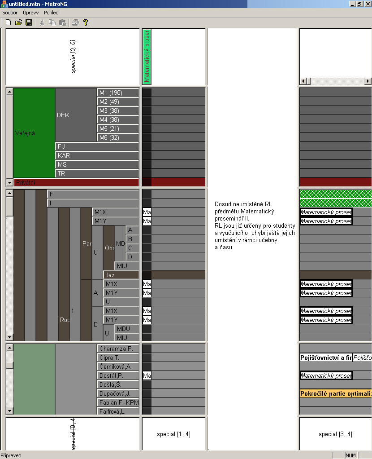Click the Open file folder icon
Image resolution: width=372 pixels, height=459 pixels.
pos(18,22)
